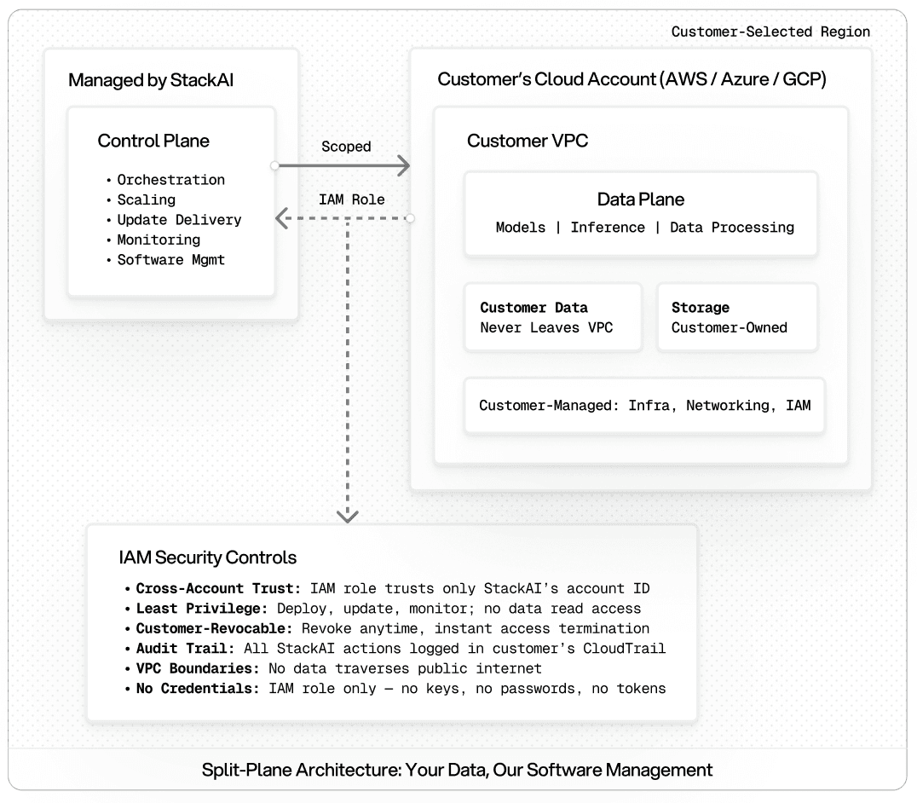Select the 'Customer-Owned' text

pos(729,327)
